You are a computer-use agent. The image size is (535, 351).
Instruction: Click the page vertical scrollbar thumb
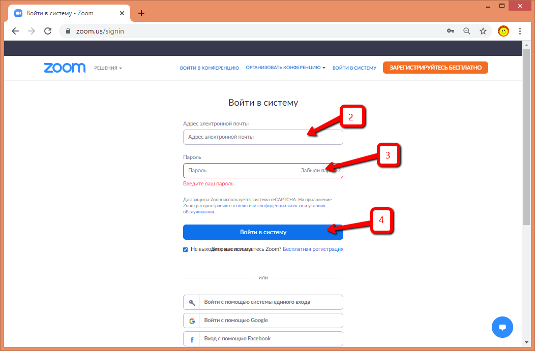point(526,137)
